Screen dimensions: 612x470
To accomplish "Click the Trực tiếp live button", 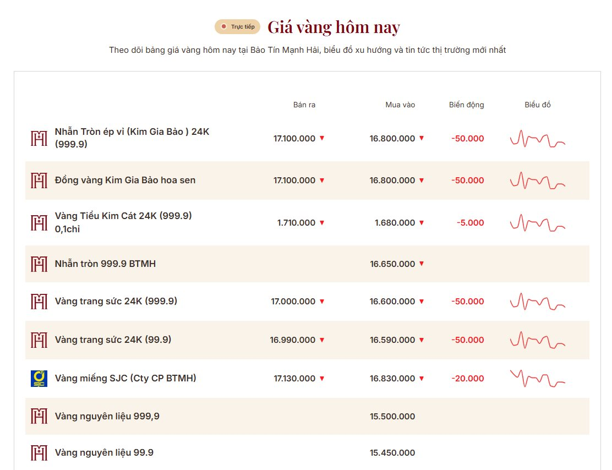I will pyautogui.click(x=237, y=26).
